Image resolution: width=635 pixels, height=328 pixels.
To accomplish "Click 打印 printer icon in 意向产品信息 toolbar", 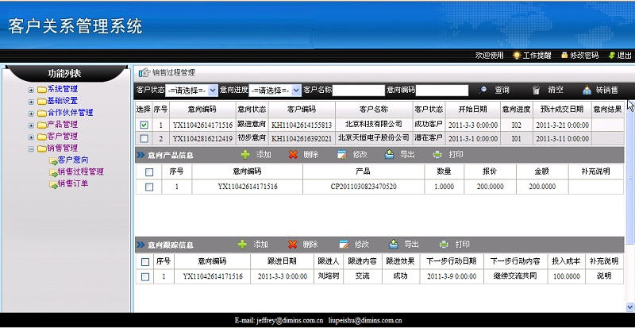I will tap(438, 155).
